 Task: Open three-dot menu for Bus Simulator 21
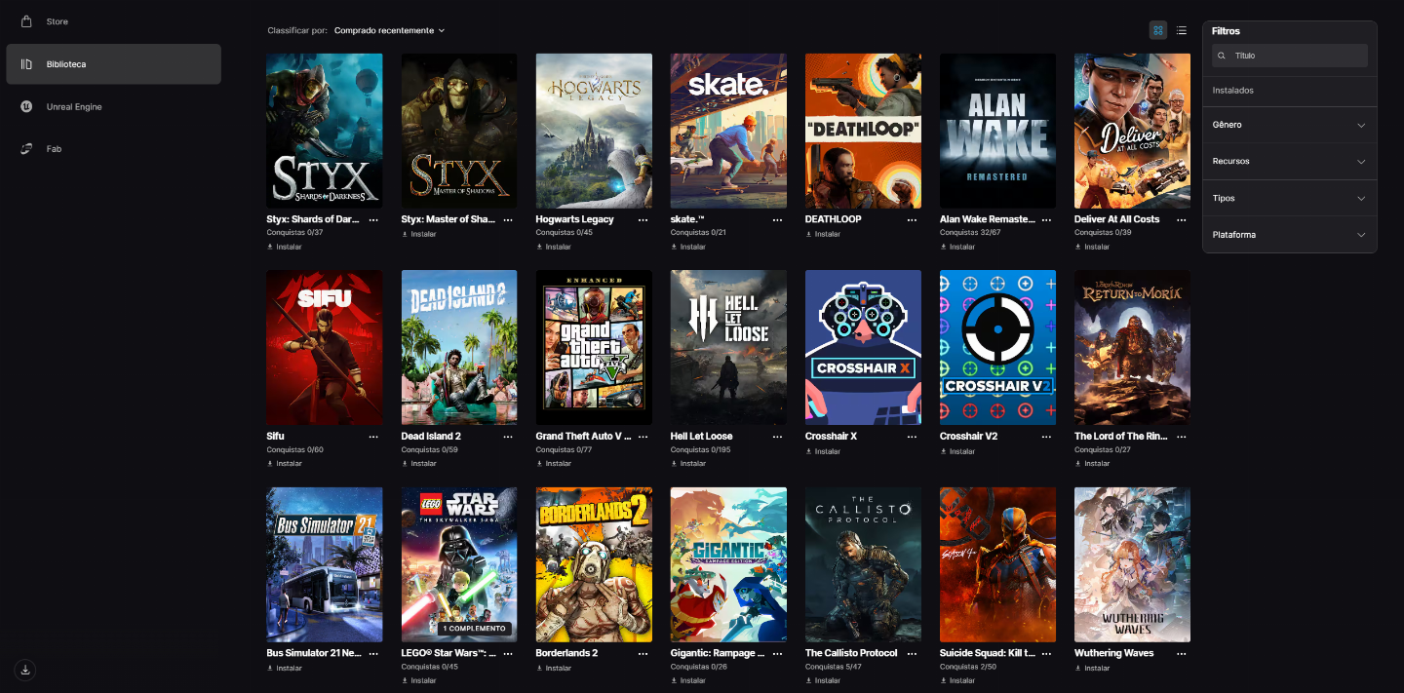[373, 654]
